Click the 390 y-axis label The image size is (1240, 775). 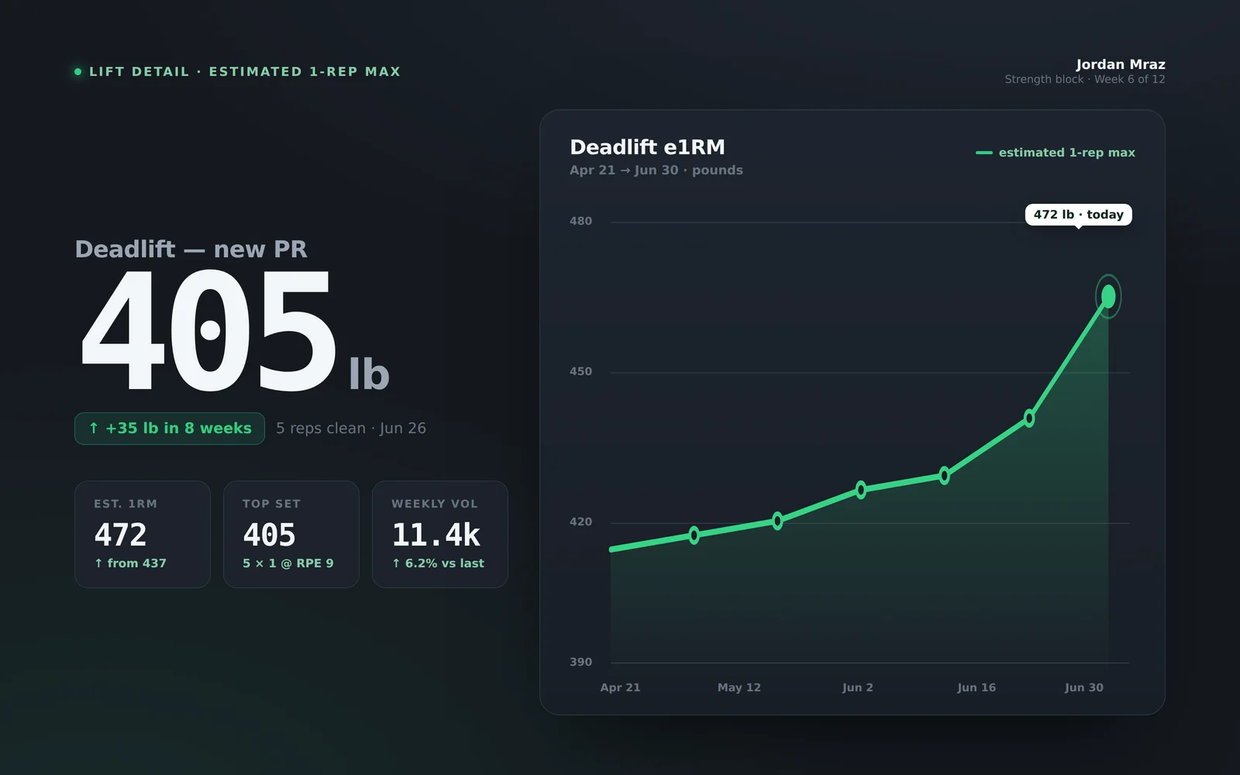(x=580, y=662)
